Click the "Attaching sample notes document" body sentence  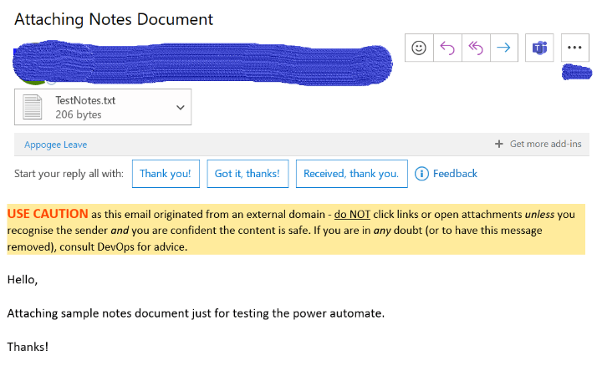click(196, 313)
